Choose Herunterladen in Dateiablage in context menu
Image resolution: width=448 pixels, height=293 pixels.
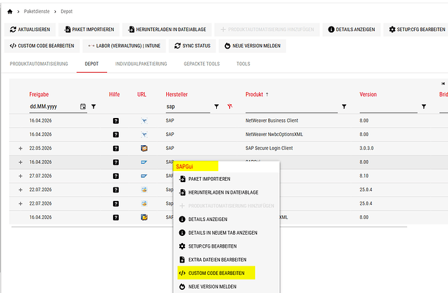pyautogui.click(x=226, y=193)
